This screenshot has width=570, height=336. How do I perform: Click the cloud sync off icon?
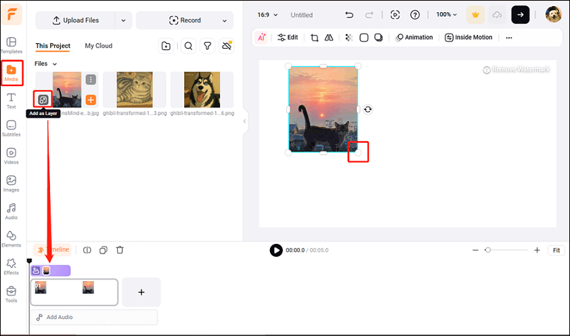coord(227,46)
